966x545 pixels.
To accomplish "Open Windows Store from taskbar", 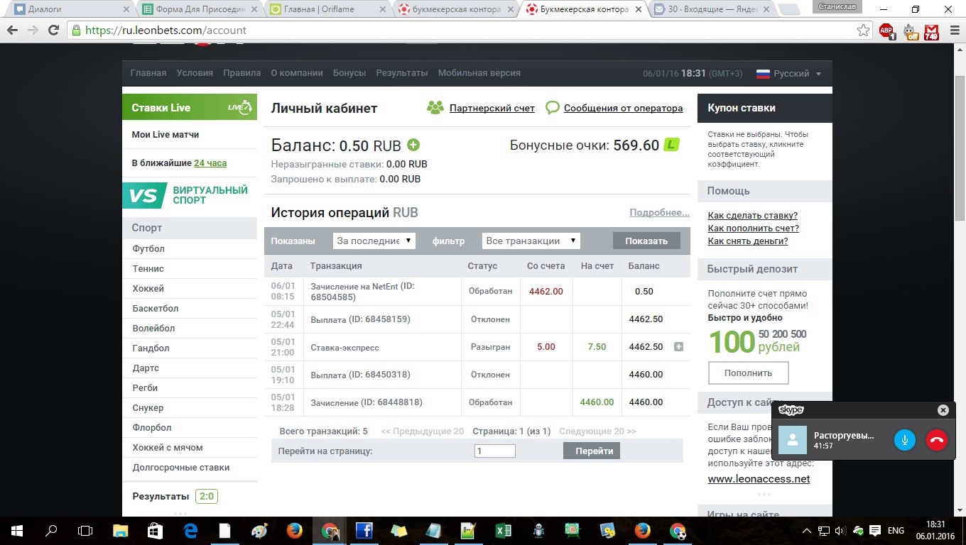I will [x=155, y=530].
